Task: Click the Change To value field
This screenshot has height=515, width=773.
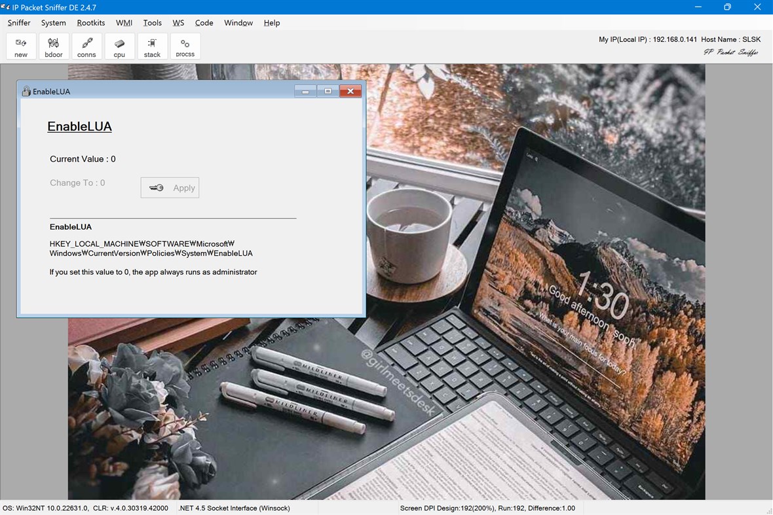Action: click(x=77, y=183)
